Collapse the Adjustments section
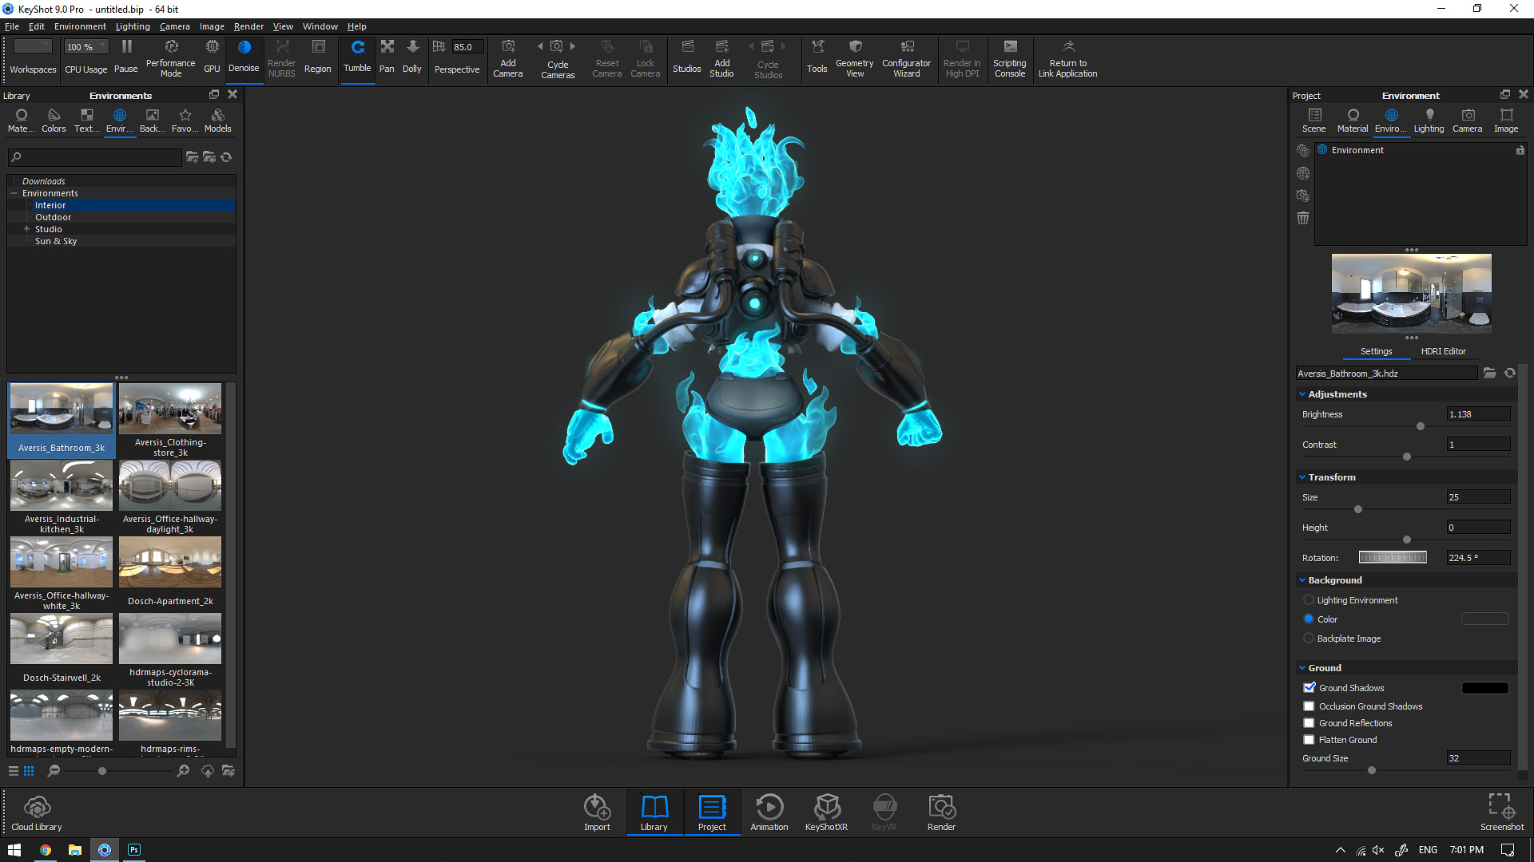 tap(1302, 394)
